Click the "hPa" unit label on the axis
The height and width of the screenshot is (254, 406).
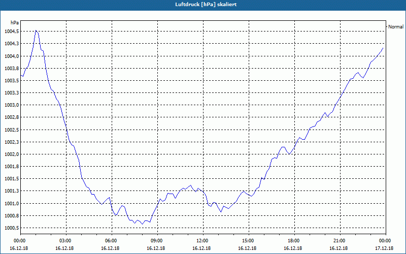click(x=15, y=23)
